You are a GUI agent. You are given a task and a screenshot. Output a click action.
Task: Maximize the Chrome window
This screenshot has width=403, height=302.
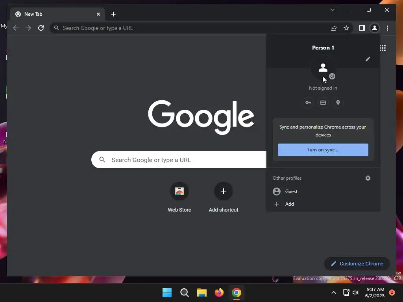pyautogui.click(x=368, y=10)
